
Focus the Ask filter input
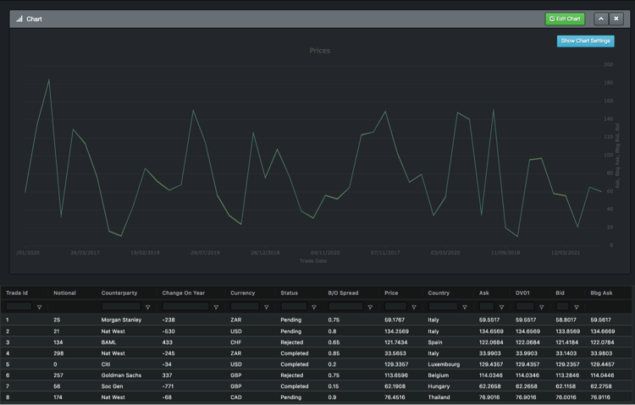(x=486, y=307)
